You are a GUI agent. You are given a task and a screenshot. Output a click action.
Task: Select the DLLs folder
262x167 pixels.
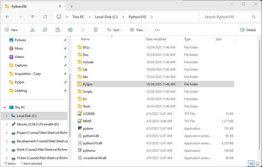pyautogui.click(x=155, y=47)
